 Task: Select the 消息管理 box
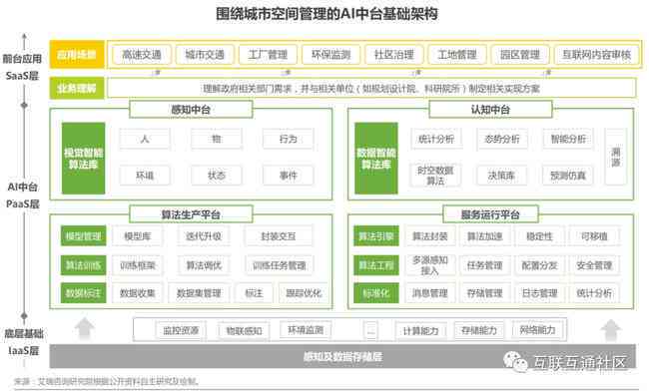pyautogui.click(x=430, y=293)
